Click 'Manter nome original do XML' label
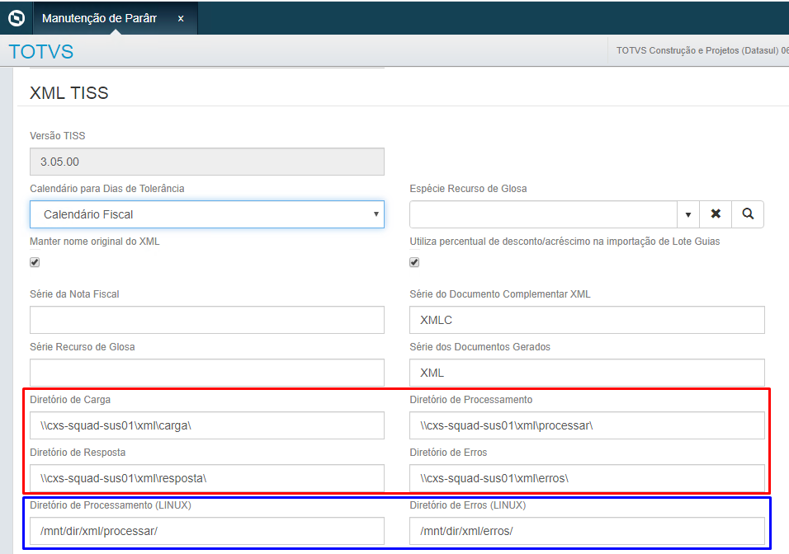 [x=95, y=242]
